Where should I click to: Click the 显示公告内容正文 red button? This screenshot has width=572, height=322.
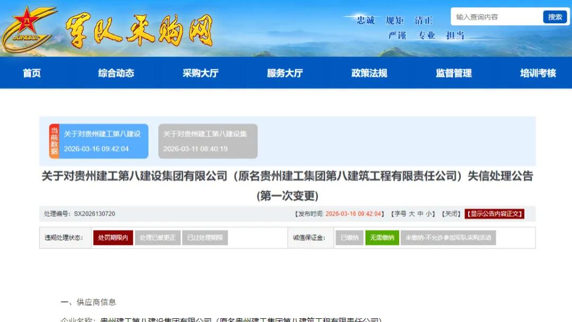point(495,214)
